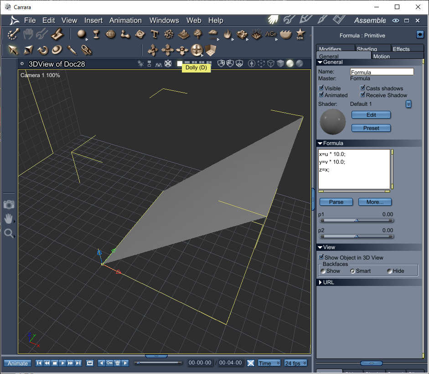
Task: Open the Assemble room hand icon
Action: coord(273,20)
